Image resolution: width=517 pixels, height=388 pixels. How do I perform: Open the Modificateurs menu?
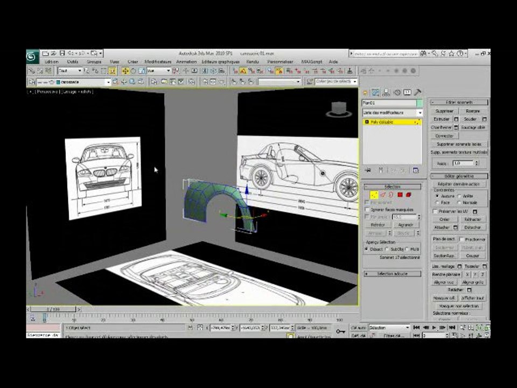pos(158,61)
